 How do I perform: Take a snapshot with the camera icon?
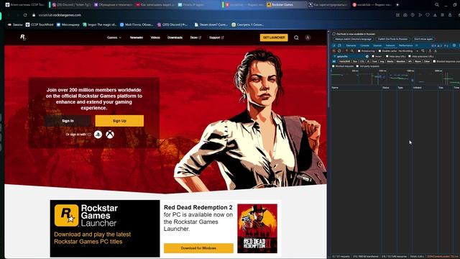pos(405,15)
